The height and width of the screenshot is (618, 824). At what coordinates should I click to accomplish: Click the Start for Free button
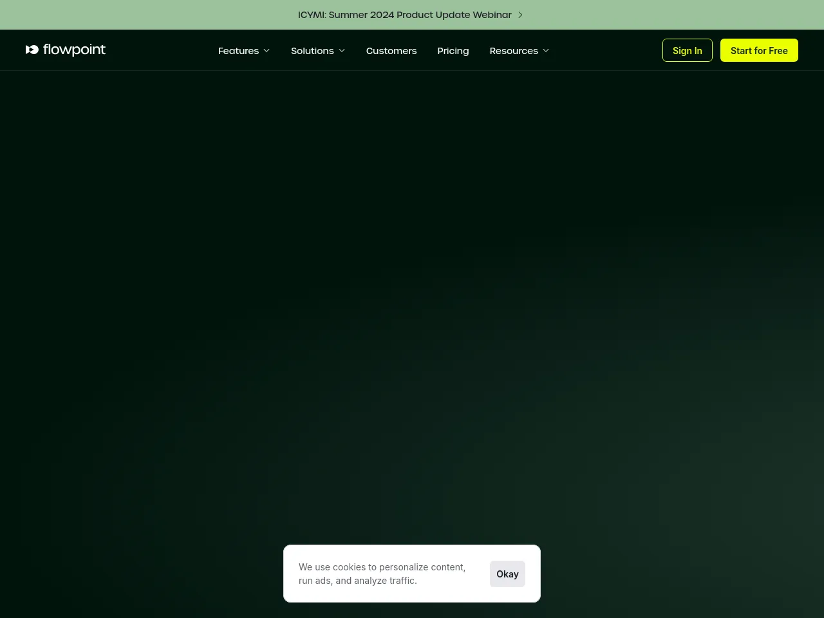[x=758, y=50]
